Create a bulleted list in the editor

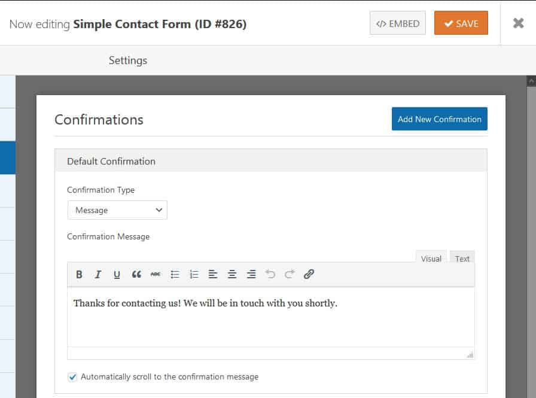[x=175, y=274]
